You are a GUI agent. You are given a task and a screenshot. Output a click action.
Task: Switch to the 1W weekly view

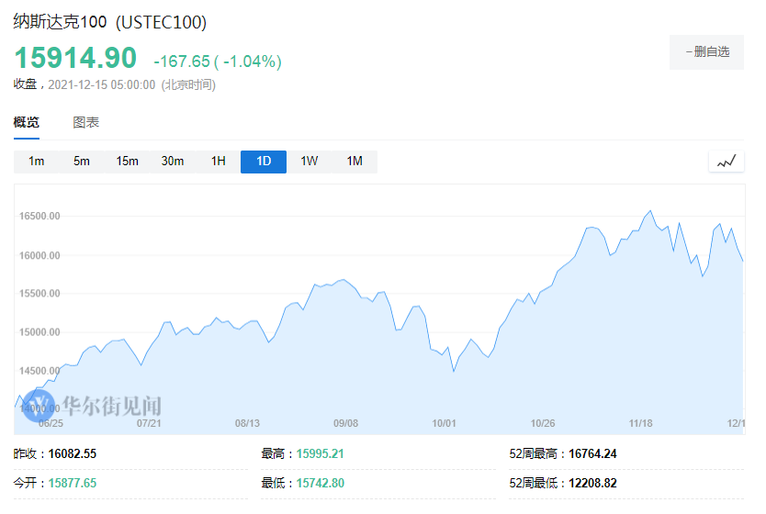[309, 162]
